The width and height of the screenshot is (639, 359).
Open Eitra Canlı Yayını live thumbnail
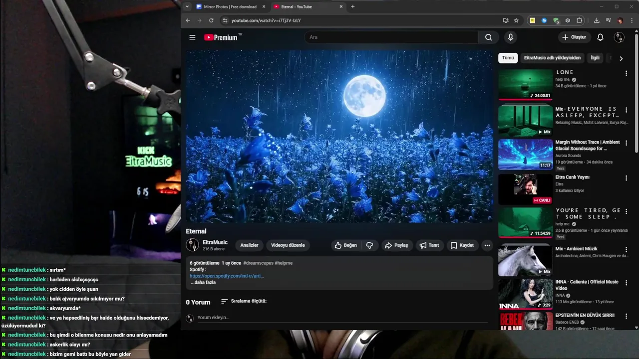525,189
